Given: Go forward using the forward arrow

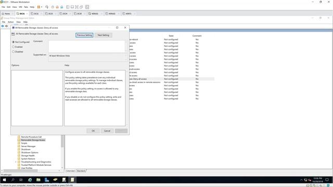Looking at the screenshot, I should tap(6, 26).
